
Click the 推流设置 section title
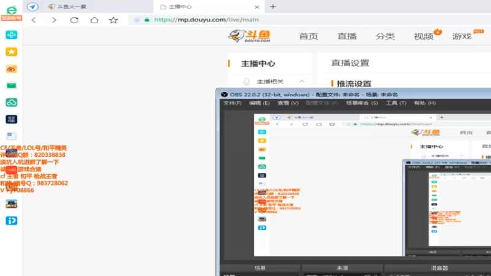pyautogui.click(x=354, y=83)
